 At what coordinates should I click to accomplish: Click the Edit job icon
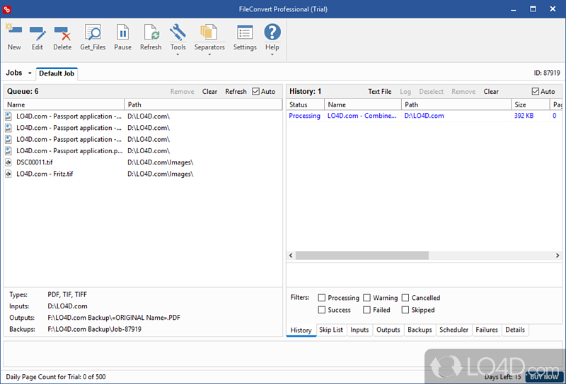click(x=37, y=37)
